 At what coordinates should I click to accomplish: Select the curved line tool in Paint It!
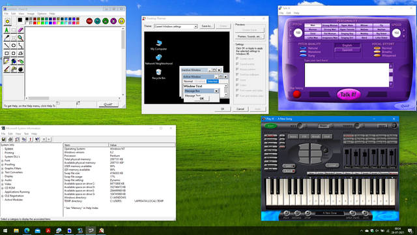point(20,46)
